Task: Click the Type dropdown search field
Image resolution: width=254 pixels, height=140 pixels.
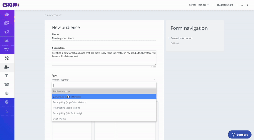Action: (104, 85)
